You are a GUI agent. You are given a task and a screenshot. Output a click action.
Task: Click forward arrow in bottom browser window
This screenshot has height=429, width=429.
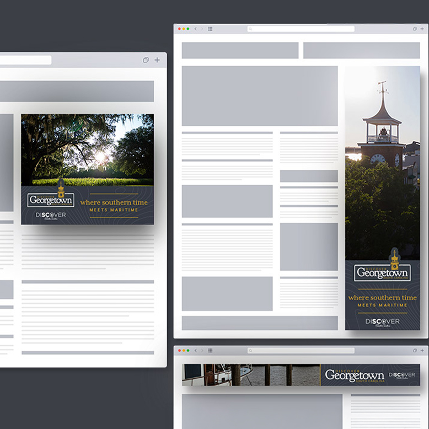coord(202,351)
